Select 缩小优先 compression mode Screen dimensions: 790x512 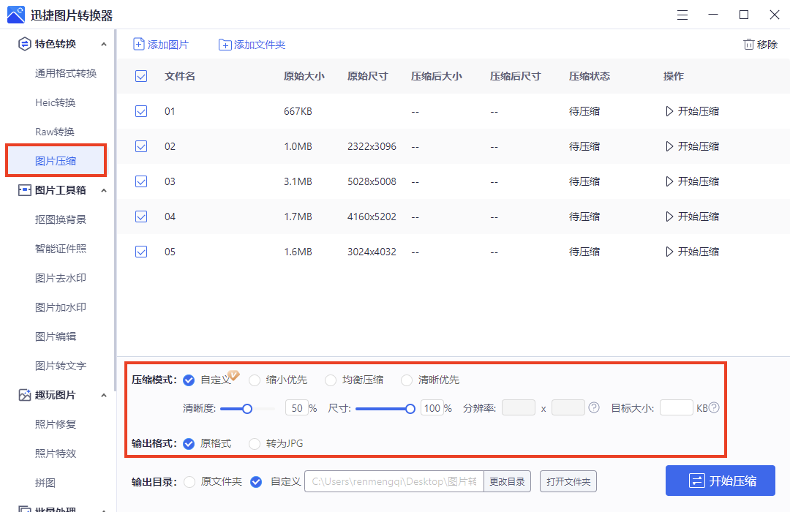255,380
